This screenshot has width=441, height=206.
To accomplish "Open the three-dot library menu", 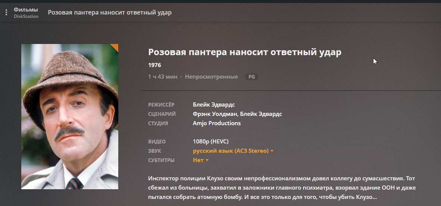I will [6, 13].
